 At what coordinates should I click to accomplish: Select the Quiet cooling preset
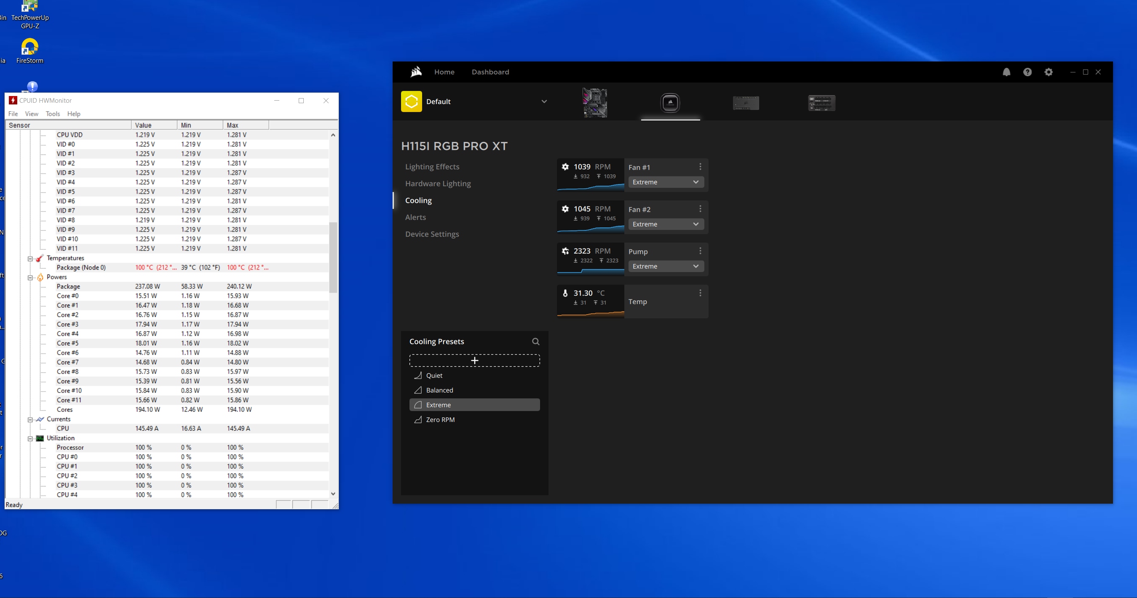click(x=474, y=375)
